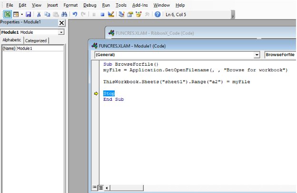Expand the (General) object dropdown

(257, 55)
